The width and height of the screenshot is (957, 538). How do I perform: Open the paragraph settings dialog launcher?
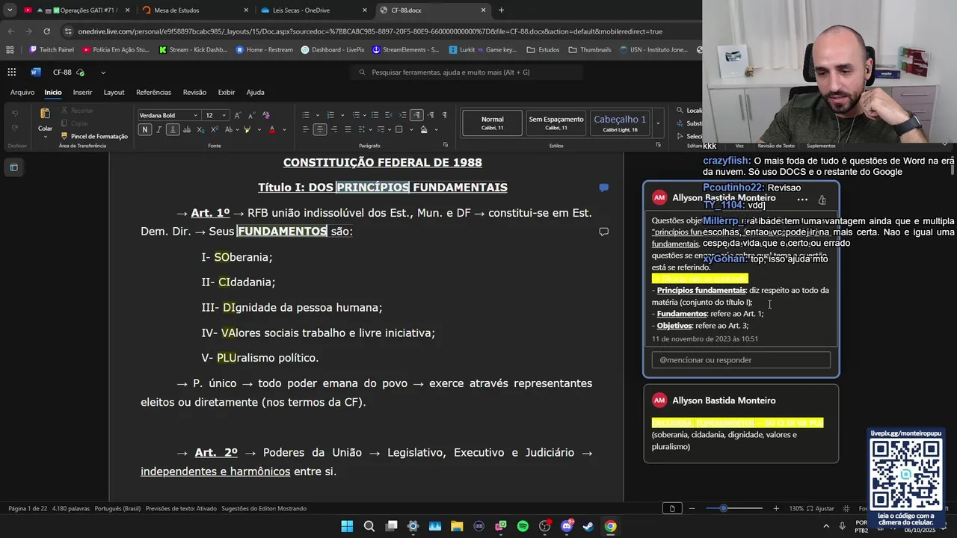446,144
